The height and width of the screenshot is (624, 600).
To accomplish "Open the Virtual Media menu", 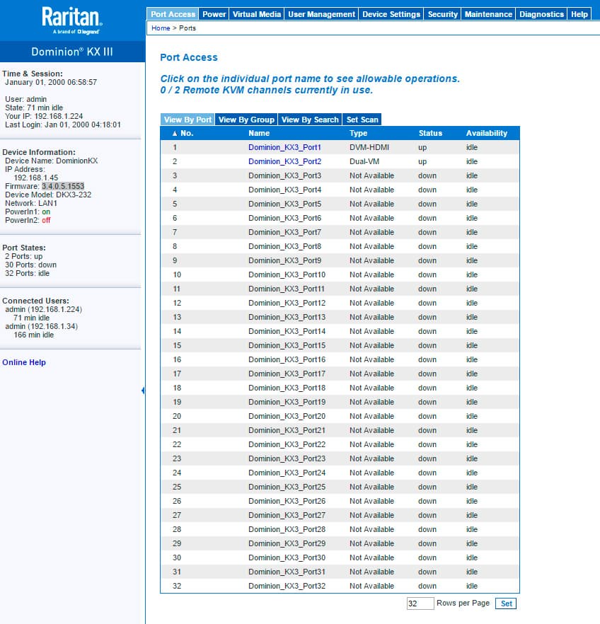I will tap(257, 14).
